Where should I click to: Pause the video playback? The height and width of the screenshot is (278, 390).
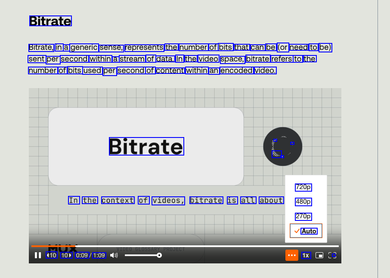(38, 255)
